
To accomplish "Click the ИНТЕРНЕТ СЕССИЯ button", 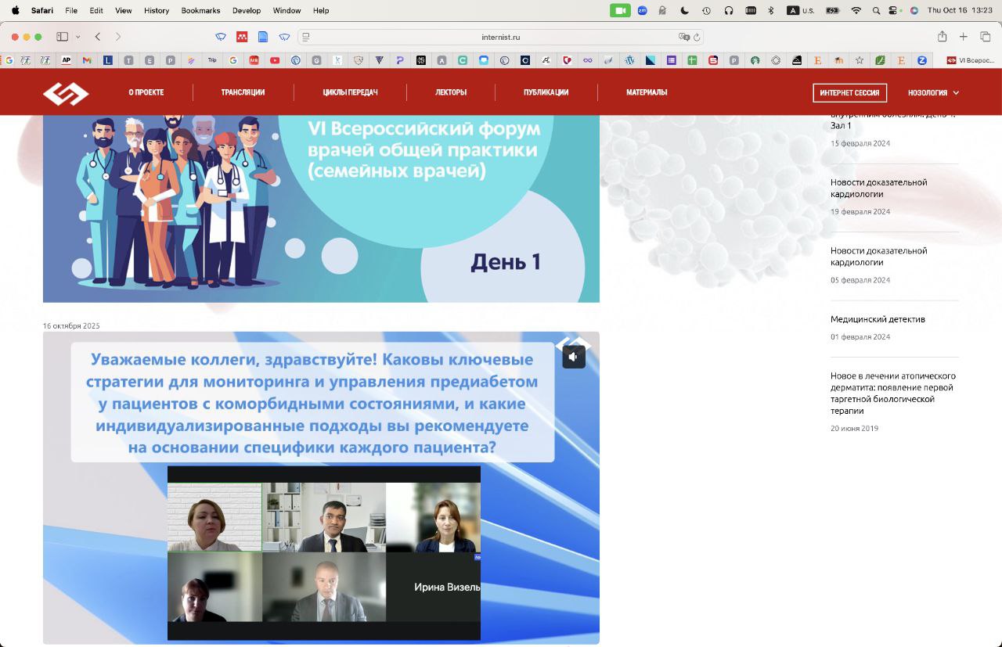I will coord(849,93).
